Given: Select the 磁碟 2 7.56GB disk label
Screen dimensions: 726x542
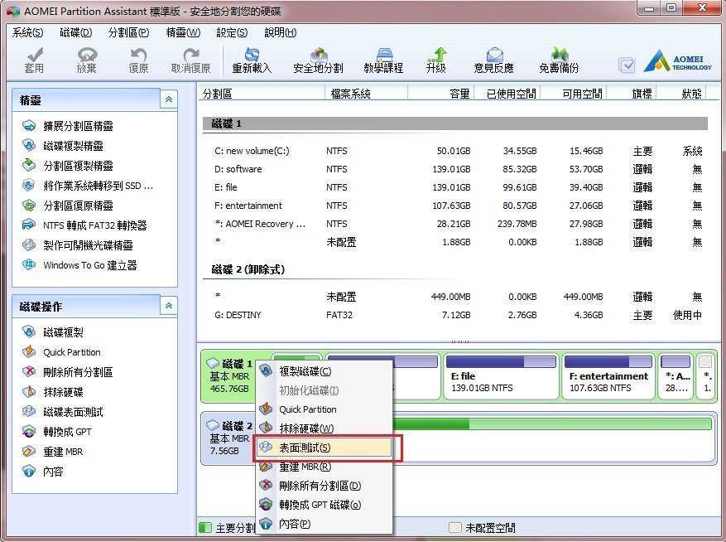Looking at the screenshot, I should pos(229,438).
